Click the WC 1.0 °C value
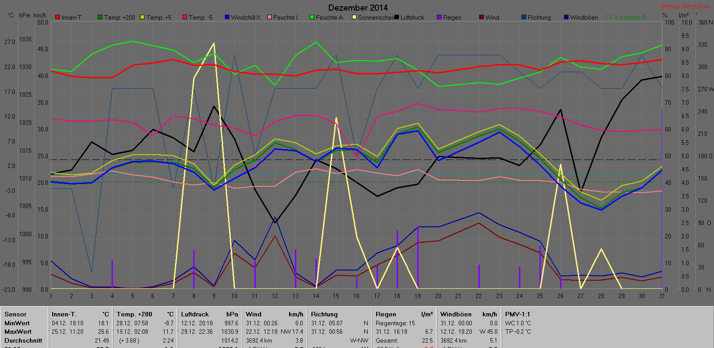The image size is (714, 348). point(518,323)
